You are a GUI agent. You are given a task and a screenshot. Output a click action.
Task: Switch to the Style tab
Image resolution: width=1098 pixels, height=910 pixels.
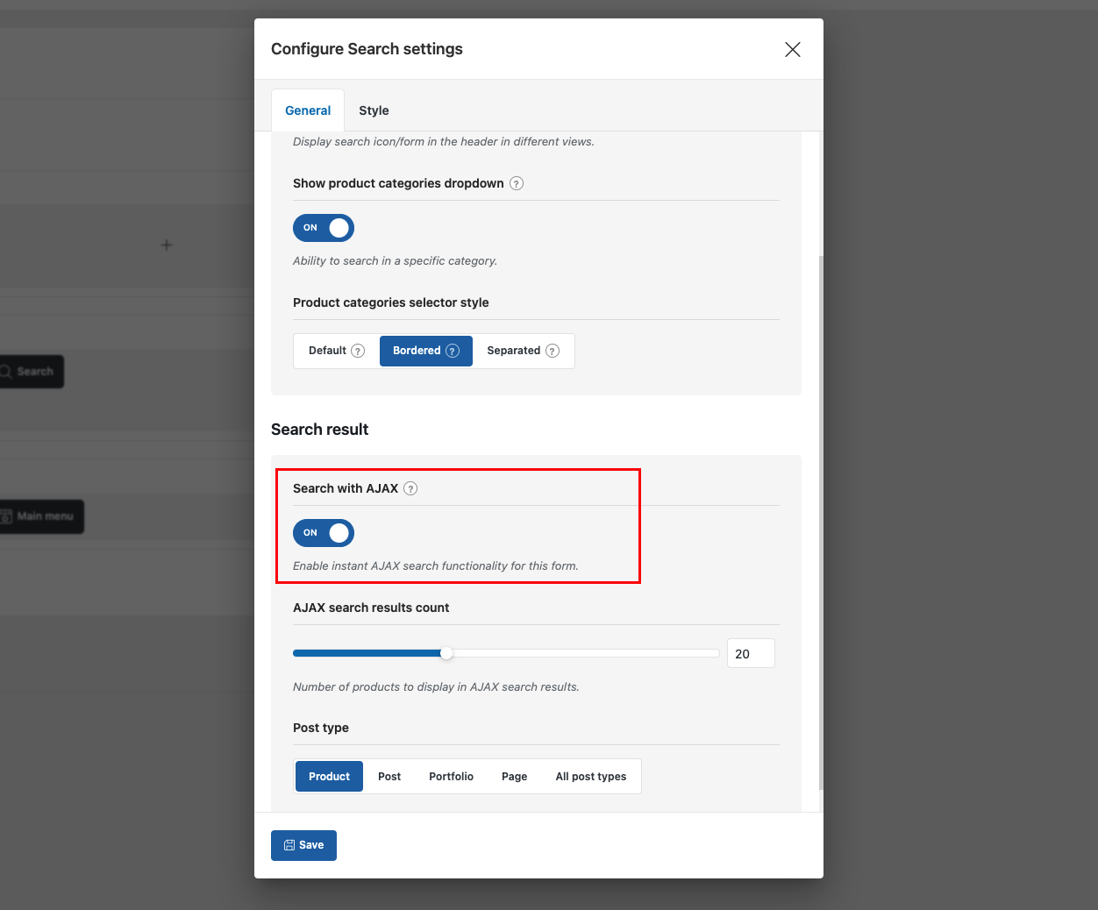pyautogui.click(x=374, y=110)
